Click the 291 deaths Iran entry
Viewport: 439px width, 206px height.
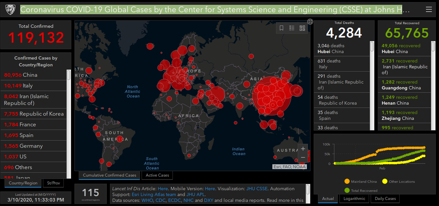pos(342,82)
